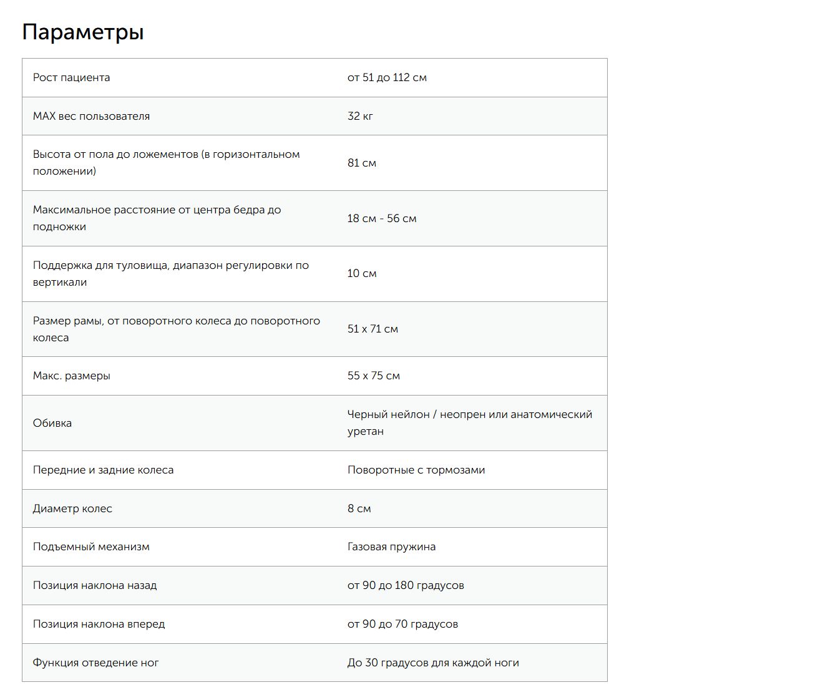The height and width of the screenshot is (700, 838).
Task: Click the До 30 градусов для каждой ноги value
Action: click(433, 663)
